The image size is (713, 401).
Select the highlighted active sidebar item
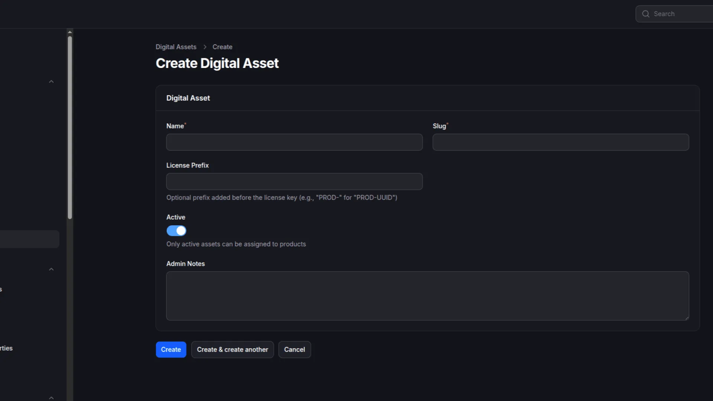29,239
